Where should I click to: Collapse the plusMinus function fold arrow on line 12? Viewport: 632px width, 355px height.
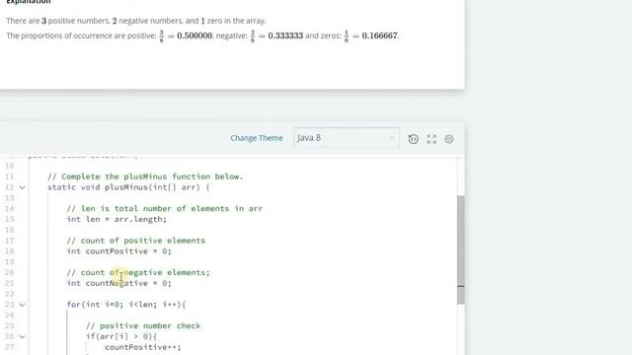pos(22,187)
